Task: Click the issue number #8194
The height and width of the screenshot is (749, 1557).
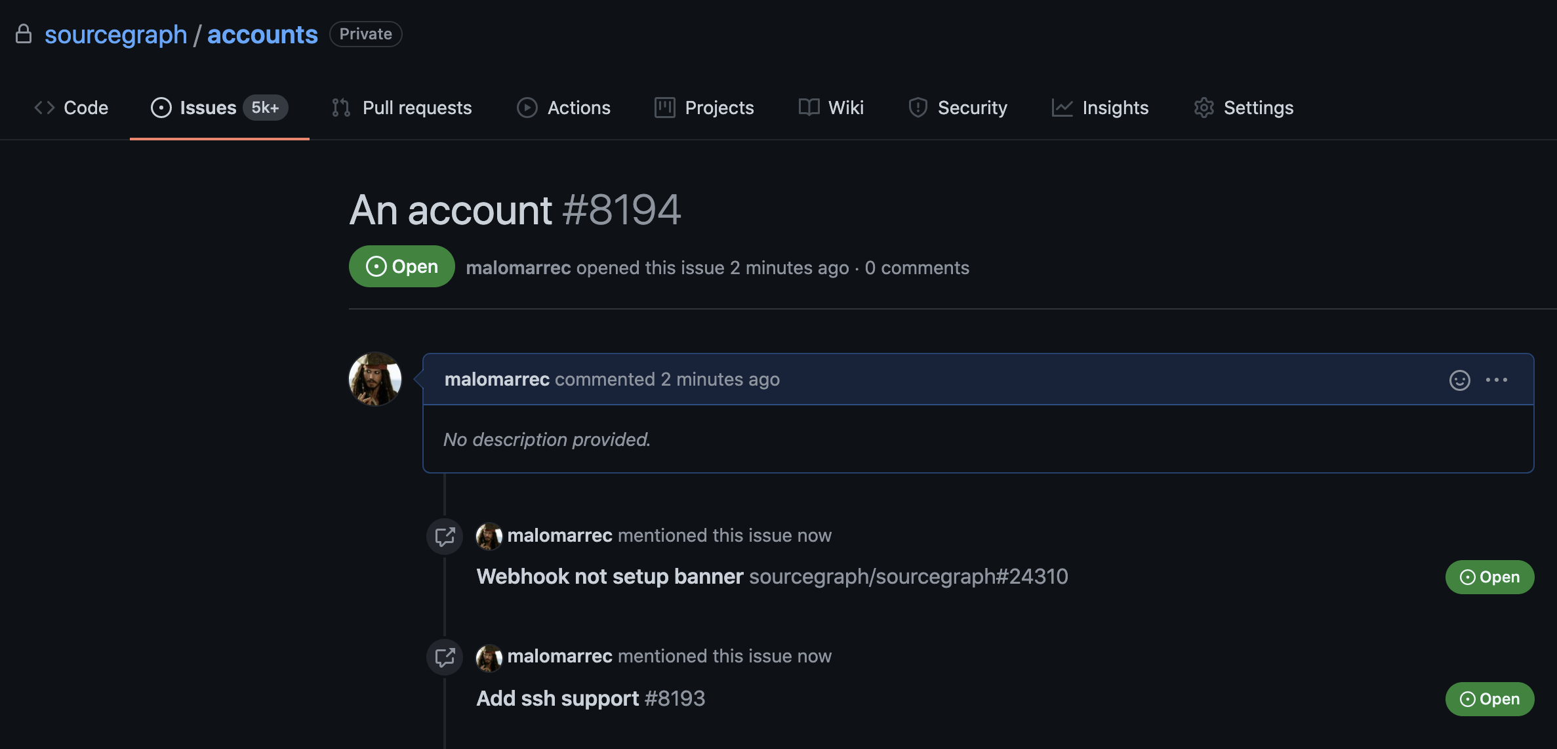Action: (x=622, y=211)
